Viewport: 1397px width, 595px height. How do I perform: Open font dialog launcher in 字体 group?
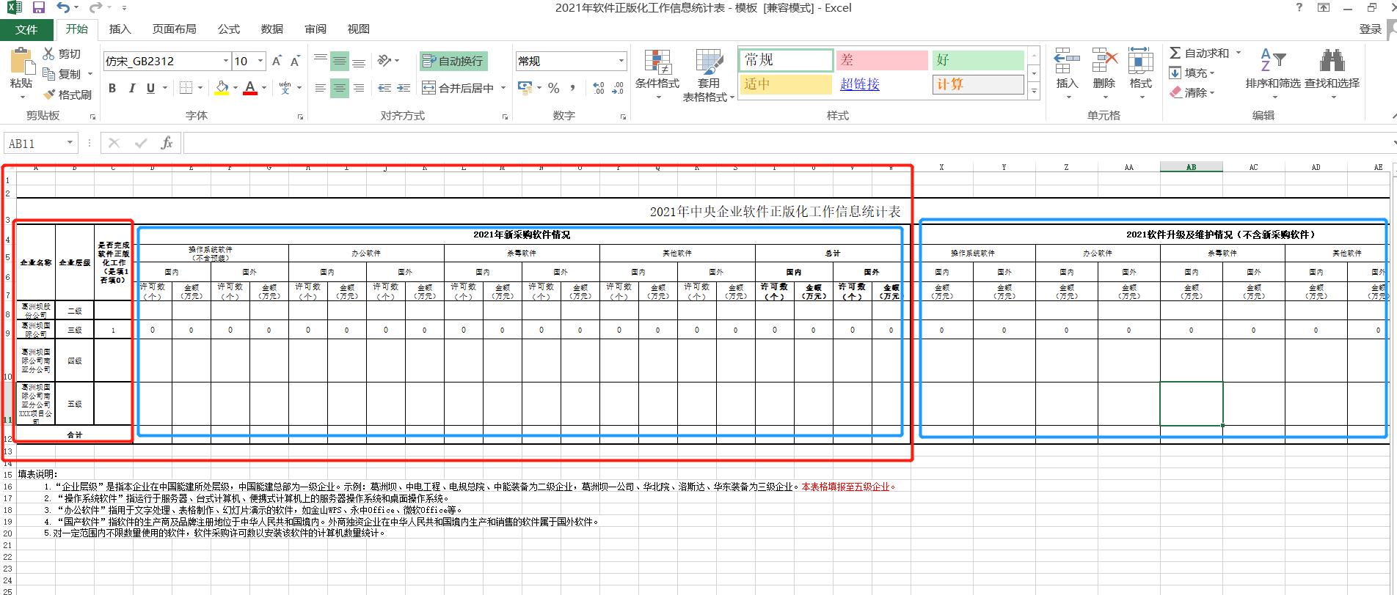point(301,117)
